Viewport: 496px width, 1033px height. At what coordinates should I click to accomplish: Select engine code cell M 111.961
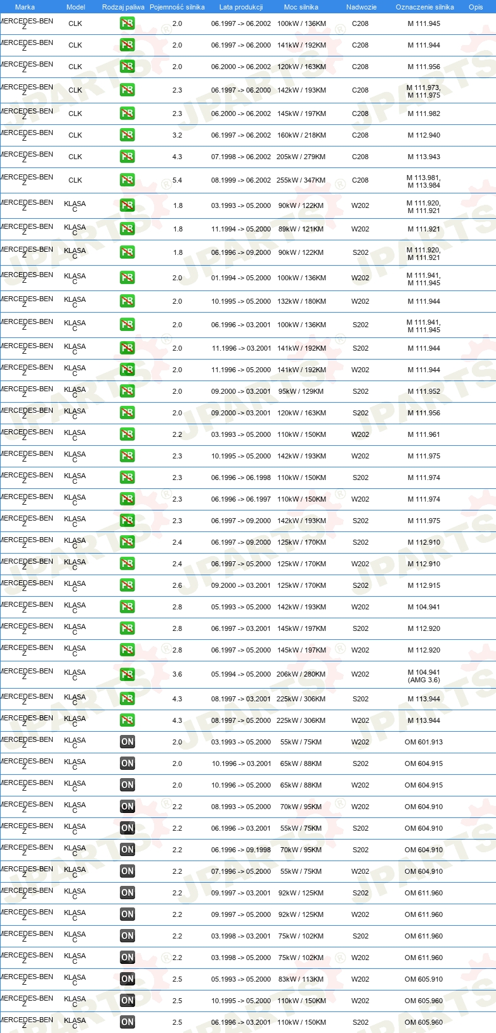pos(424,434)
